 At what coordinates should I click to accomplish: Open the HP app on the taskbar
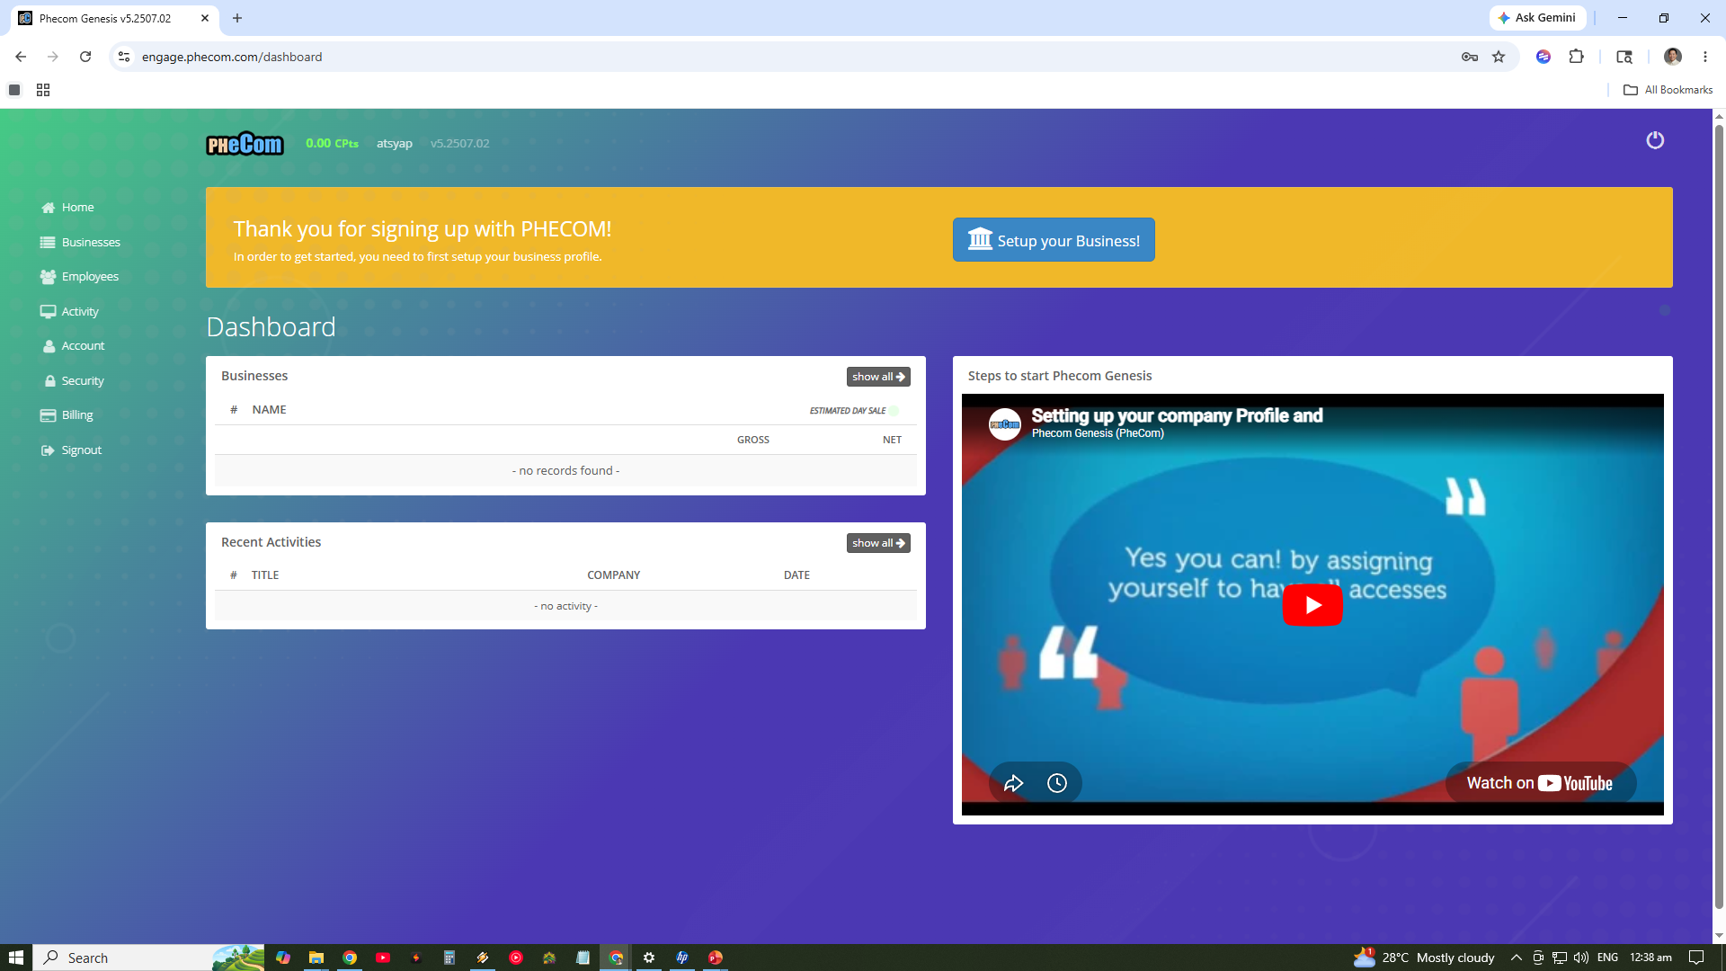coord(682,958)
